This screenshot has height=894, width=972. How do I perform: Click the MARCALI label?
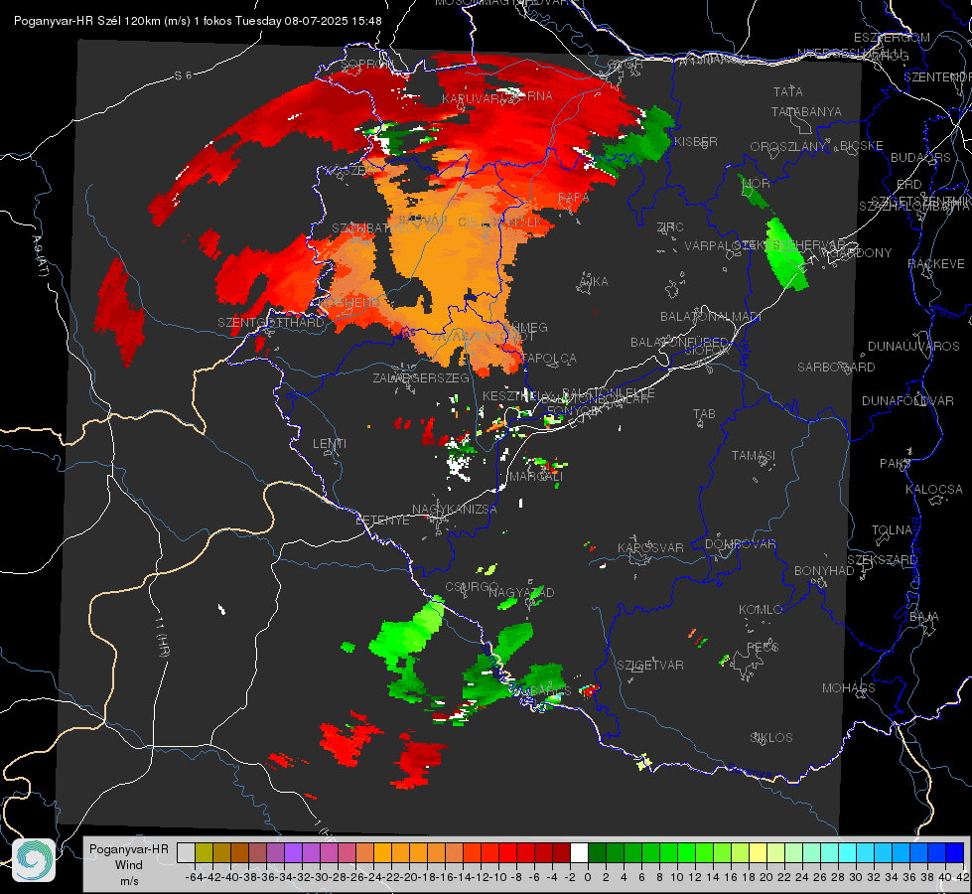coord(536,477)
